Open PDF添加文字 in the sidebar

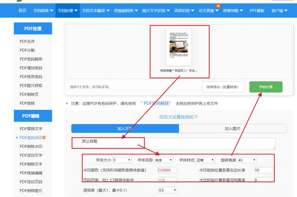[31, 155]
